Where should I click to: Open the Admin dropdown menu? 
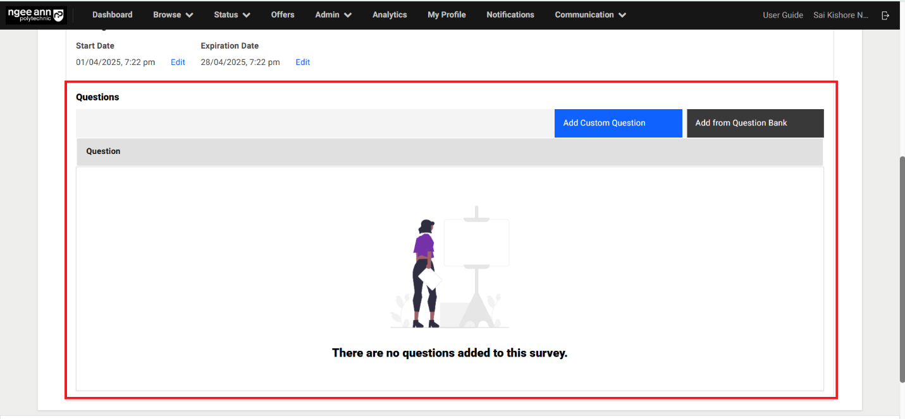[x=332, y=15]
